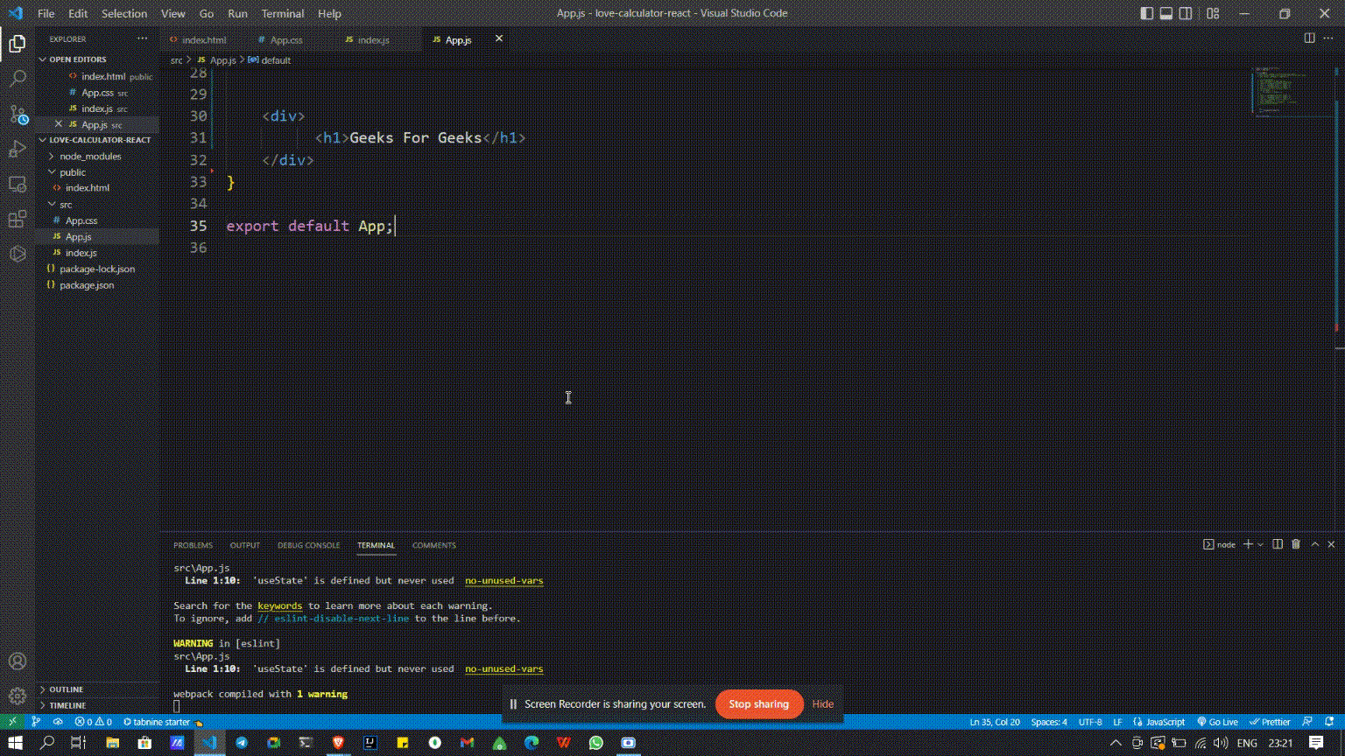The width and height of the screenshot is (1345, 756).
Task: Create a new terminal with plus icon
Action: click(1249, 544)
